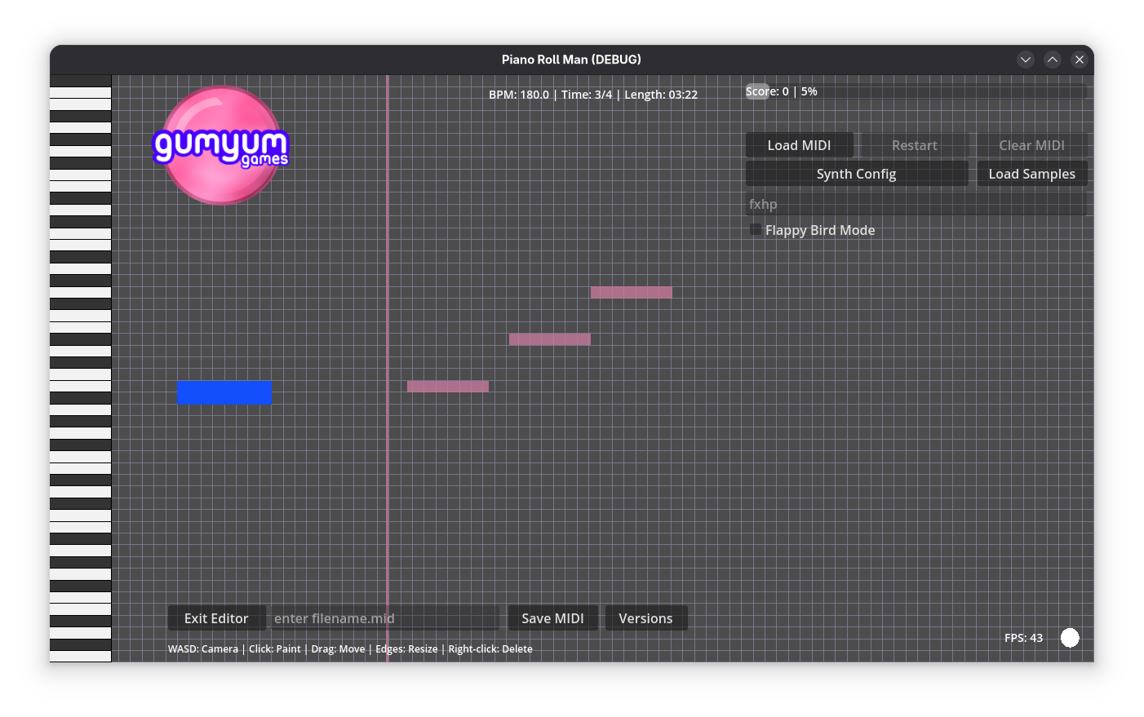The height and width of the screenshot is (717, 1144).
Task: Exit the editor mode
Action: pyautogui.click(x=216, y=618)
